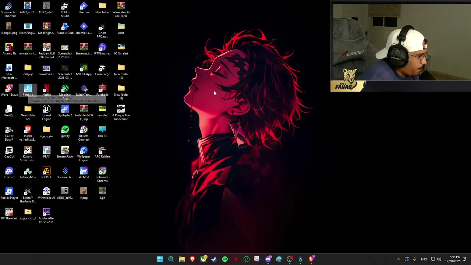Select the Spotify desktop shortcut

65,132
